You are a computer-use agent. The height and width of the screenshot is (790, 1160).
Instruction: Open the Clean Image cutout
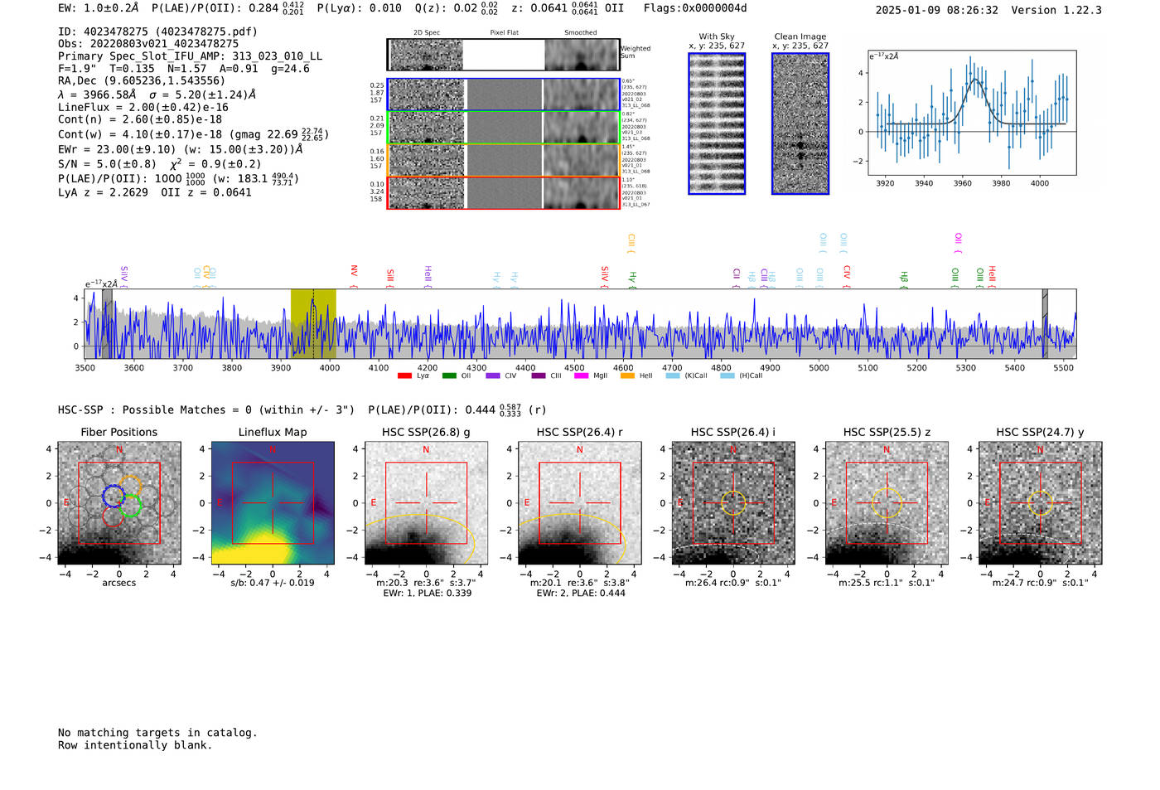[x=800, y=124]
